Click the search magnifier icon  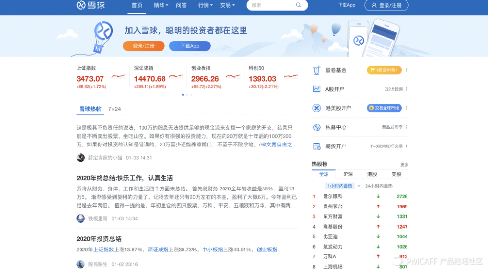298,5
